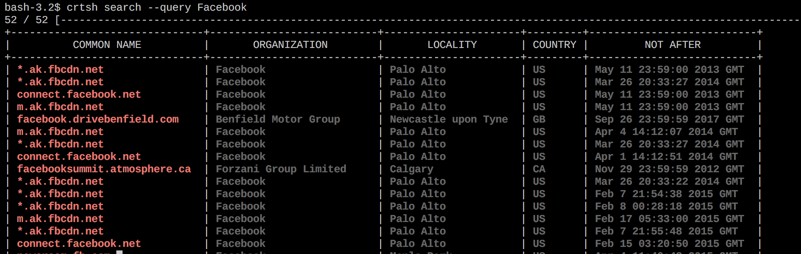This screenshot has height=254, width=801.
Task: Click the COMMON NAME column header
Action: click(107, 45)
